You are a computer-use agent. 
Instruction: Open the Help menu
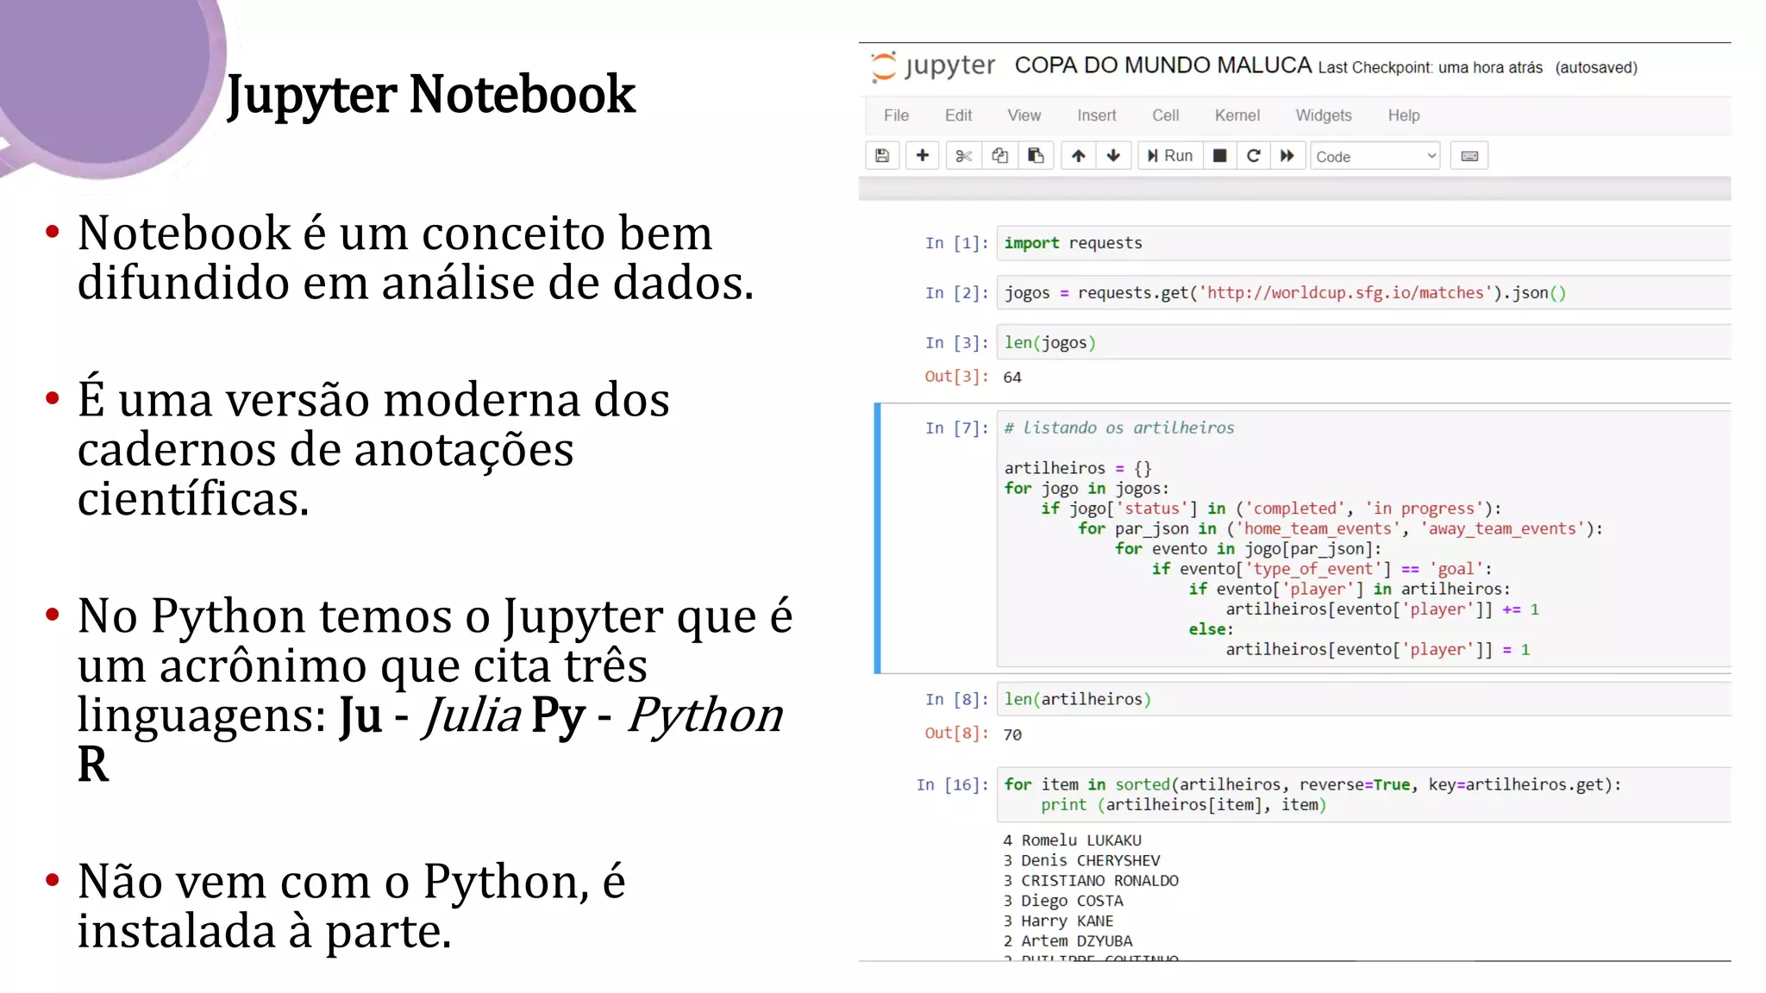point(1404,116)
